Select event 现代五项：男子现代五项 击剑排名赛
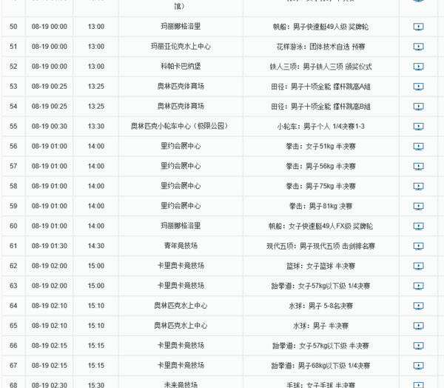Image resolution: width=444 pixels, height=388 pixels. point(320,246)
